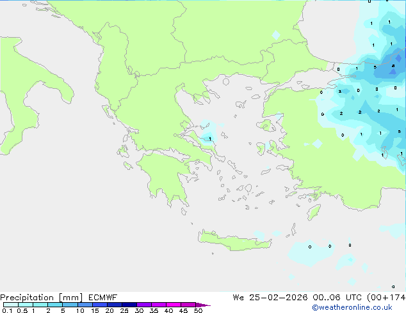Screen dimensions: 406x313
Task: Click the above-50 mm legend arrow tip
Action: click(x=203, y=305)
